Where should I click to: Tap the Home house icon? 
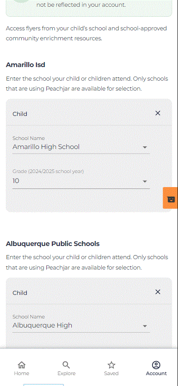(22, 365)
